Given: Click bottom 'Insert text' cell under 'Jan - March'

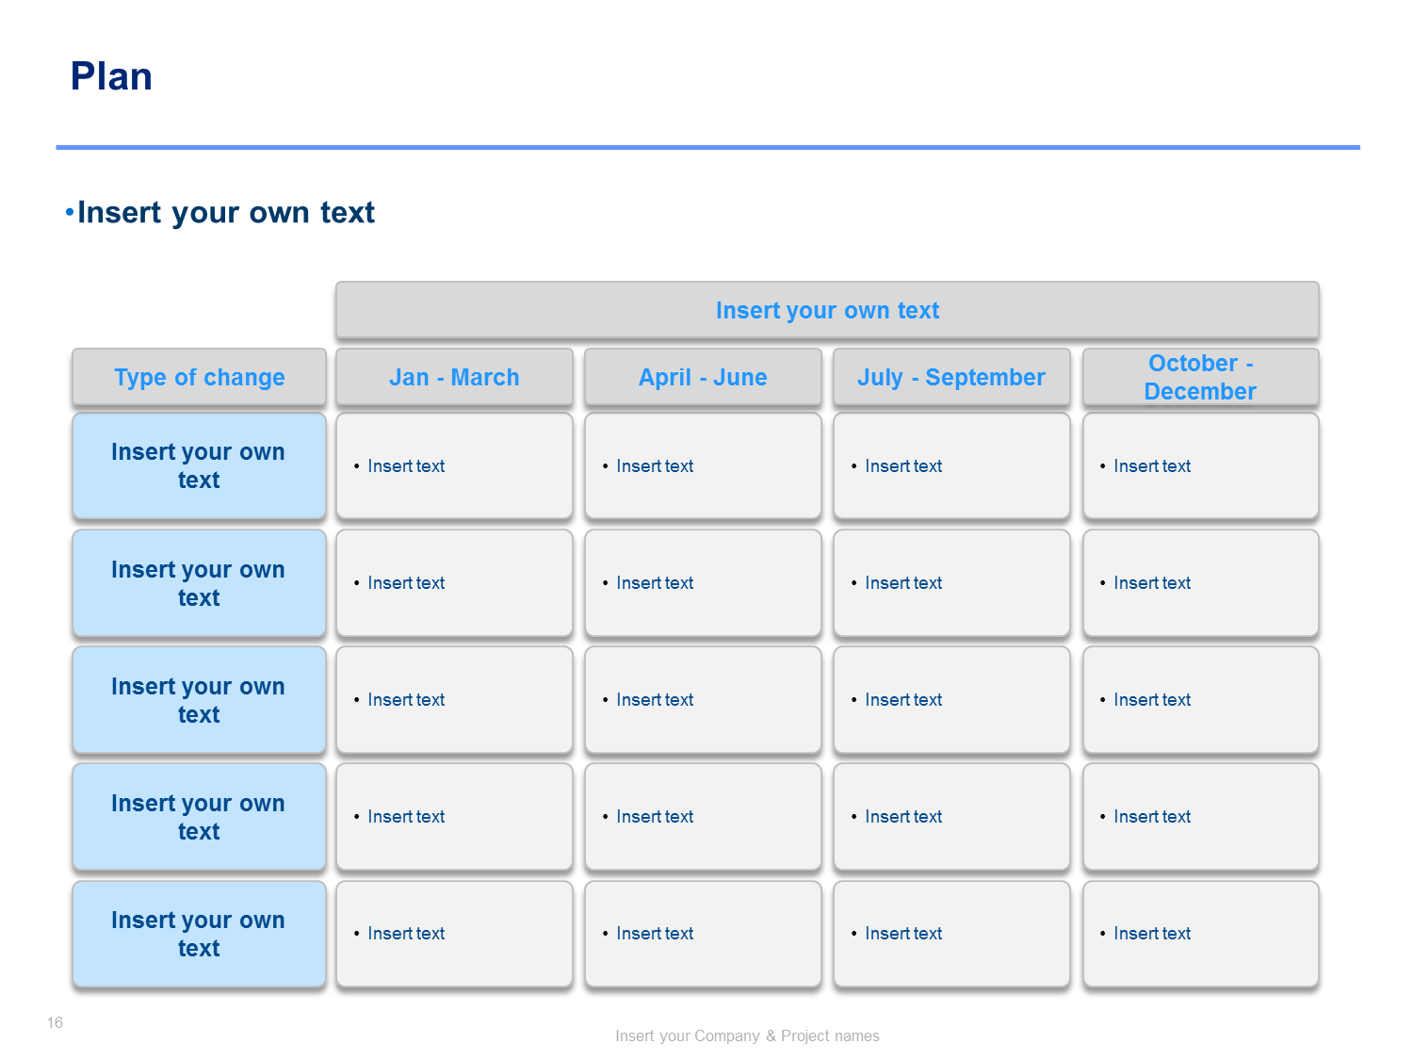Looking at the screenshot, I should pyautogui.click(x=454, y=934).
